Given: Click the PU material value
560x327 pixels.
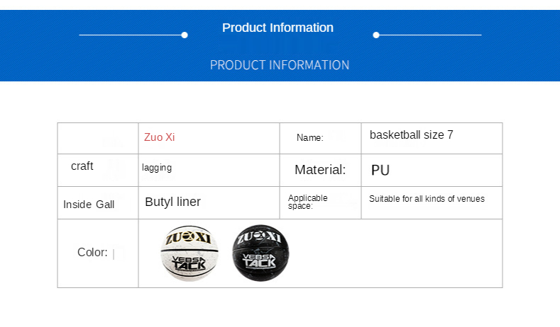Looking at the screenshot, I should (x=380, y=171).
